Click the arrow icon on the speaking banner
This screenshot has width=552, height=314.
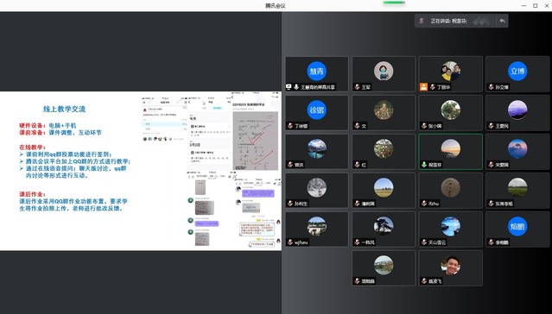[x=502, y=21]
